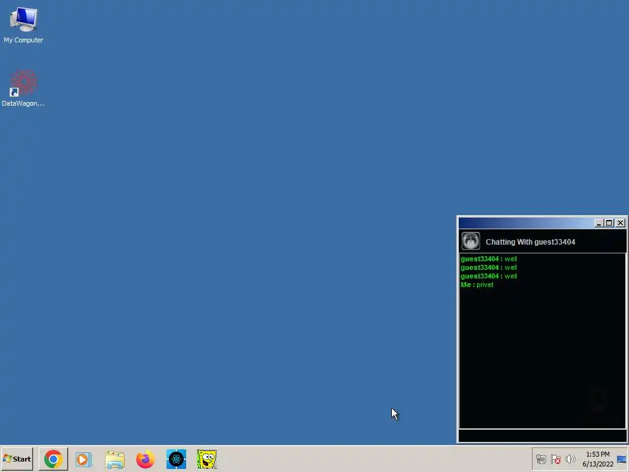
Task: Select the My Computer desktop icon
Action: 23,25
